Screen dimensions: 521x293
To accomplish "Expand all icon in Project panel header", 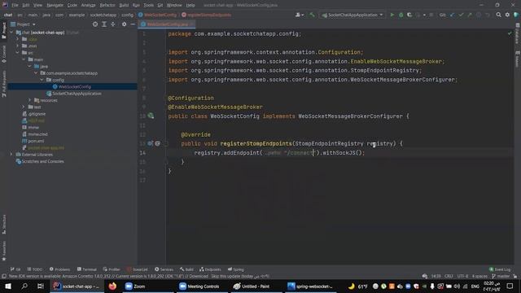I will click(104, 24).
